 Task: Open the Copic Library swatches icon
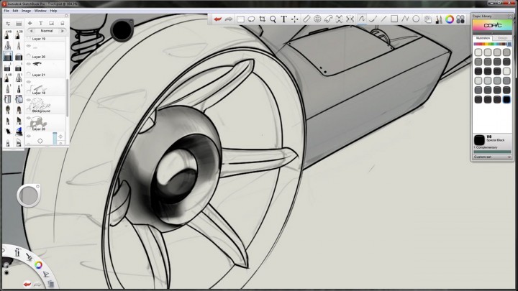click(460, 19)
